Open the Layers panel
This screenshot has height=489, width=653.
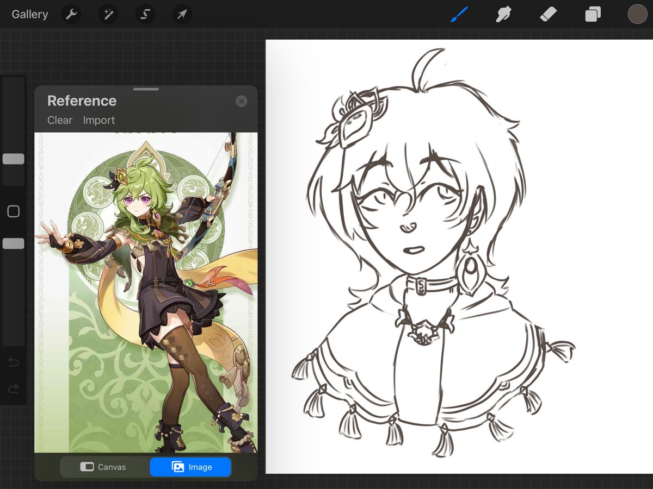pos(593,14)
